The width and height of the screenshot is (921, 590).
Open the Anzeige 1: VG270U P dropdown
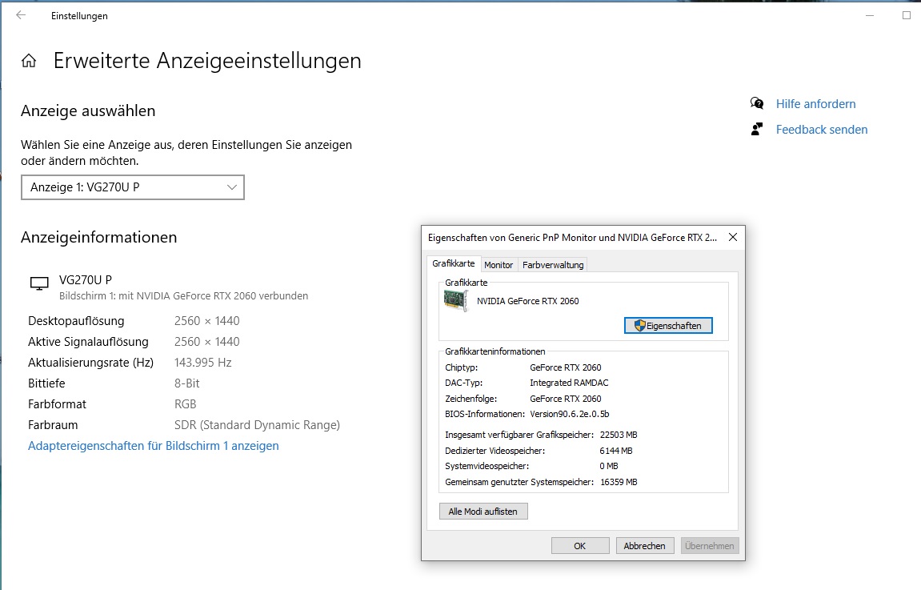pos(133,187)
